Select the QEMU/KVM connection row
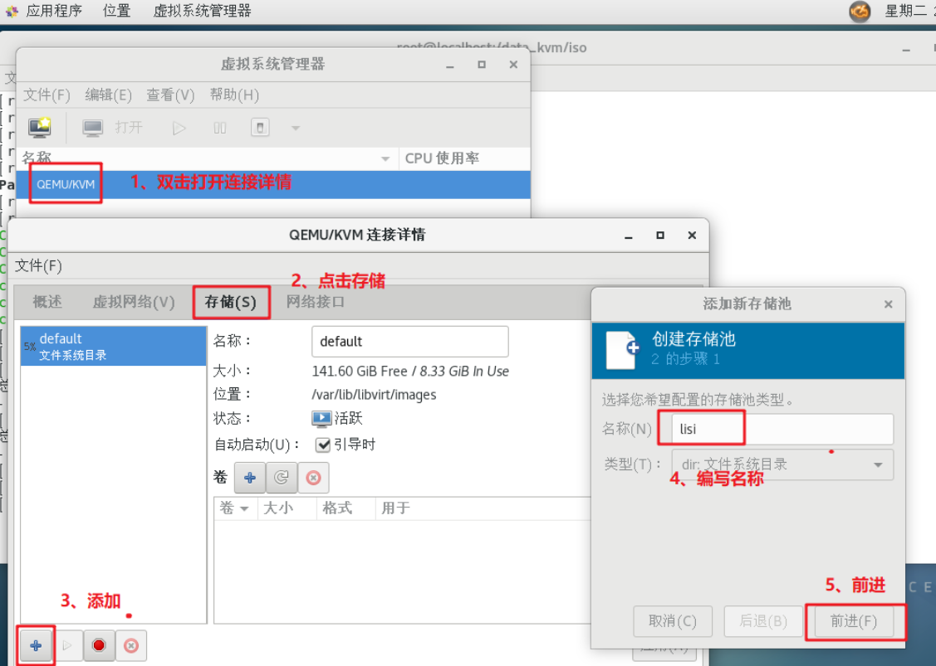This screenshot has width=936, height=666. coord(273,184)
